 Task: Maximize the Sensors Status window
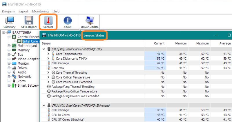pyautogui.click(x=229, y=35)
